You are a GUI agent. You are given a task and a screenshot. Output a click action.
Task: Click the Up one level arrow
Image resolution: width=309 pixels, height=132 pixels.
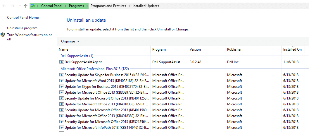26,6
